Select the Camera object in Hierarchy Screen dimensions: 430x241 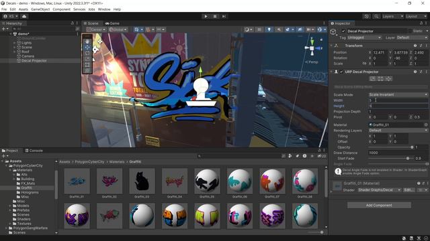point(28,56)
